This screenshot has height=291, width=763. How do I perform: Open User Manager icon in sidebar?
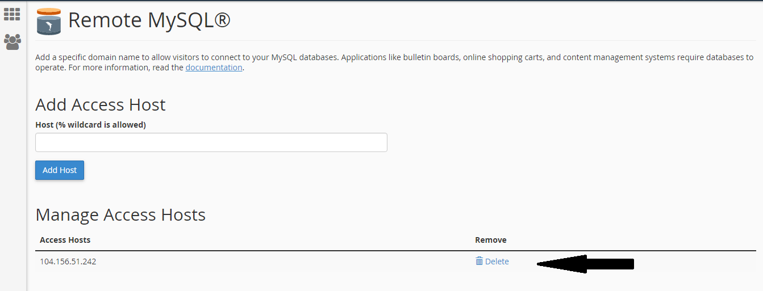12,41
